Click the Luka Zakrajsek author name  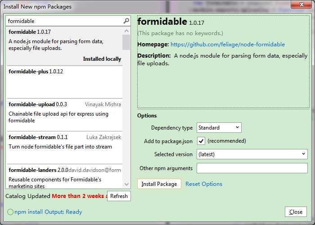[103, 137]
